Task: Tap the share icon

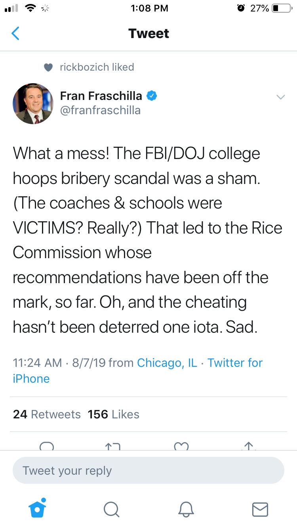Action: click(248, 446)
